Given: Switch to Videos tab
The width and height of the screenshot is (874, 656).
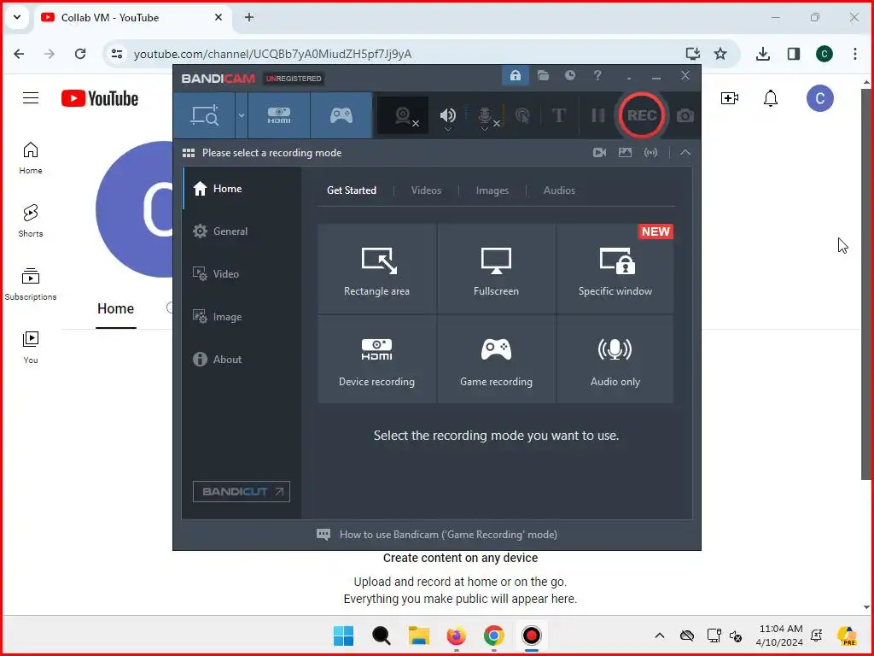Looking at the screenshot, I should click(426, 190).
